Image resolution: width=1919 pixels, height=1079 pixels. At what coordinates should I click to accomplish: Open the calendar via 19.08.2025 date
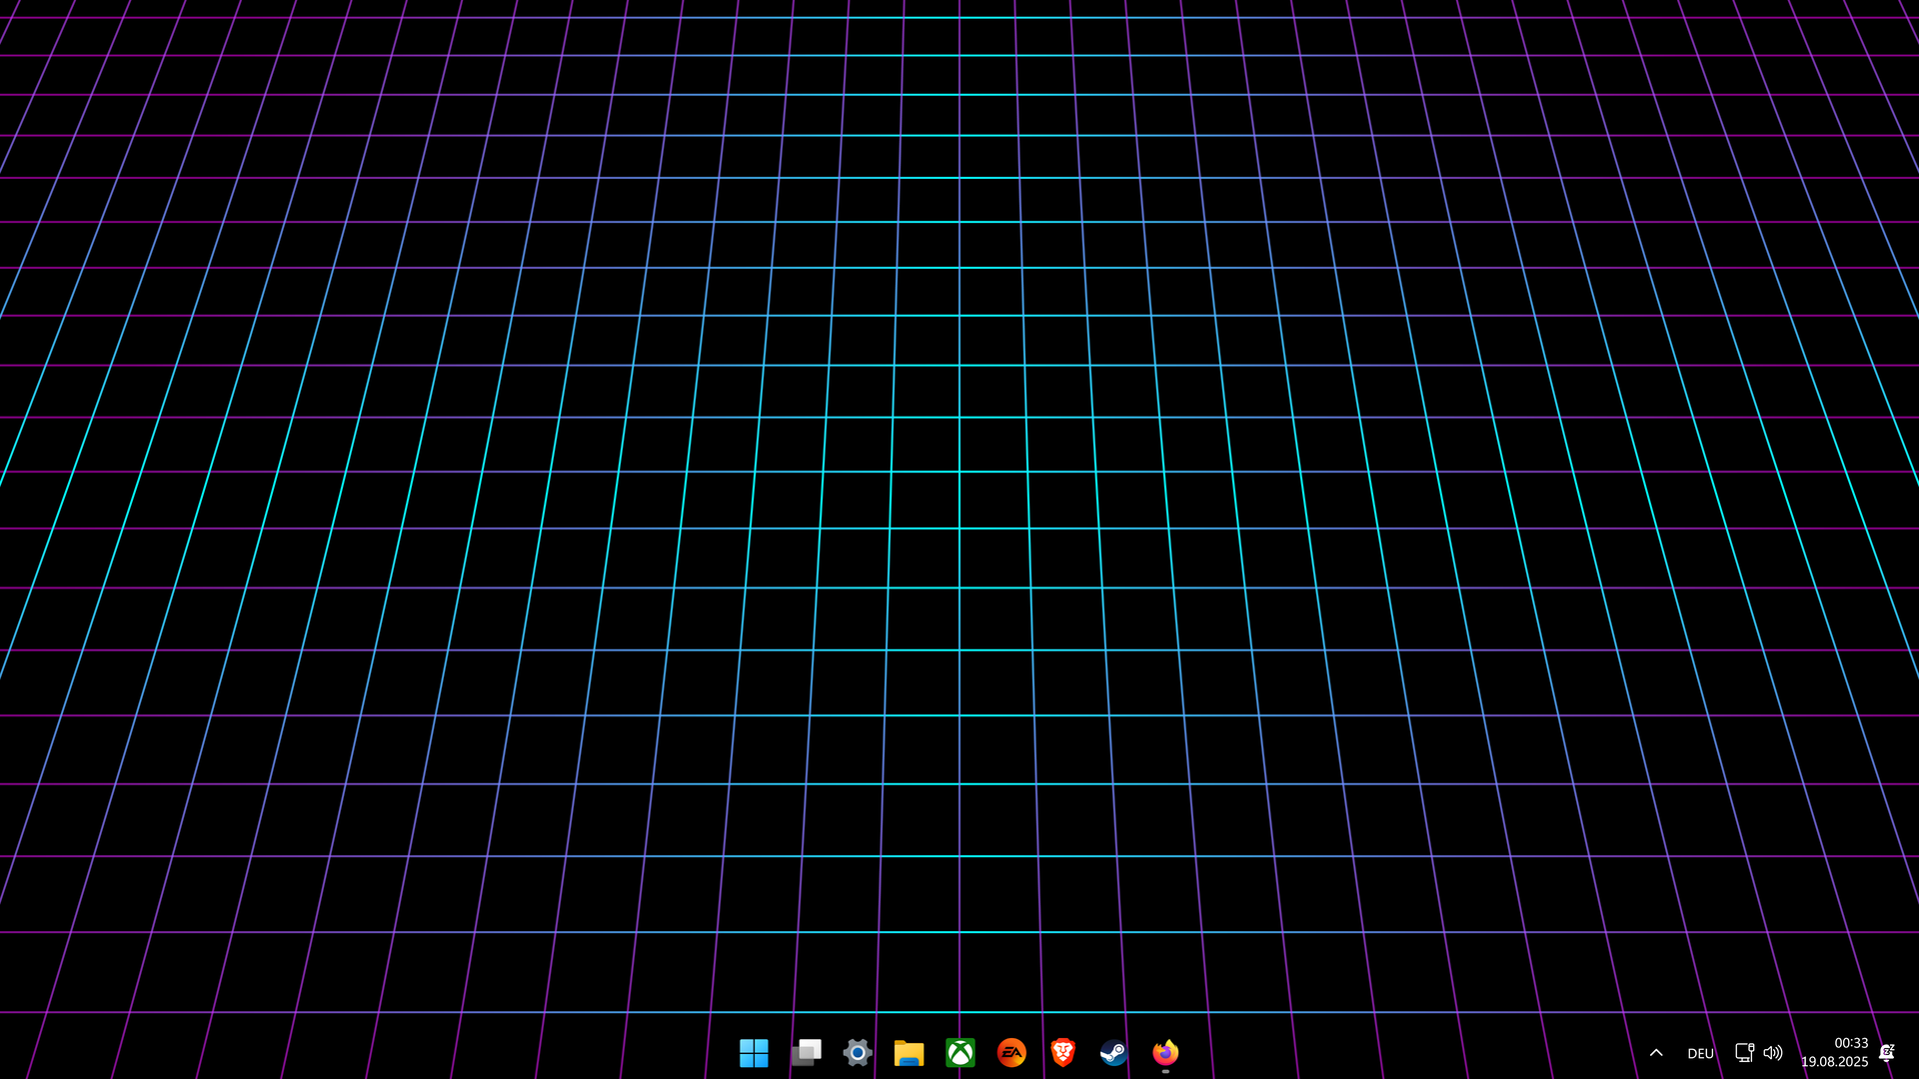click(x=1834, y=1062)
